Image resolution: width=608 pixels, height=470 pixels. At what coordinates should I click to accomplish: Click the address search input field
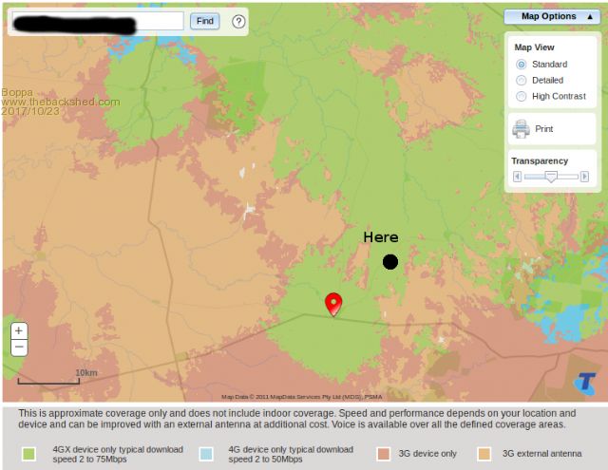(96, 21)
